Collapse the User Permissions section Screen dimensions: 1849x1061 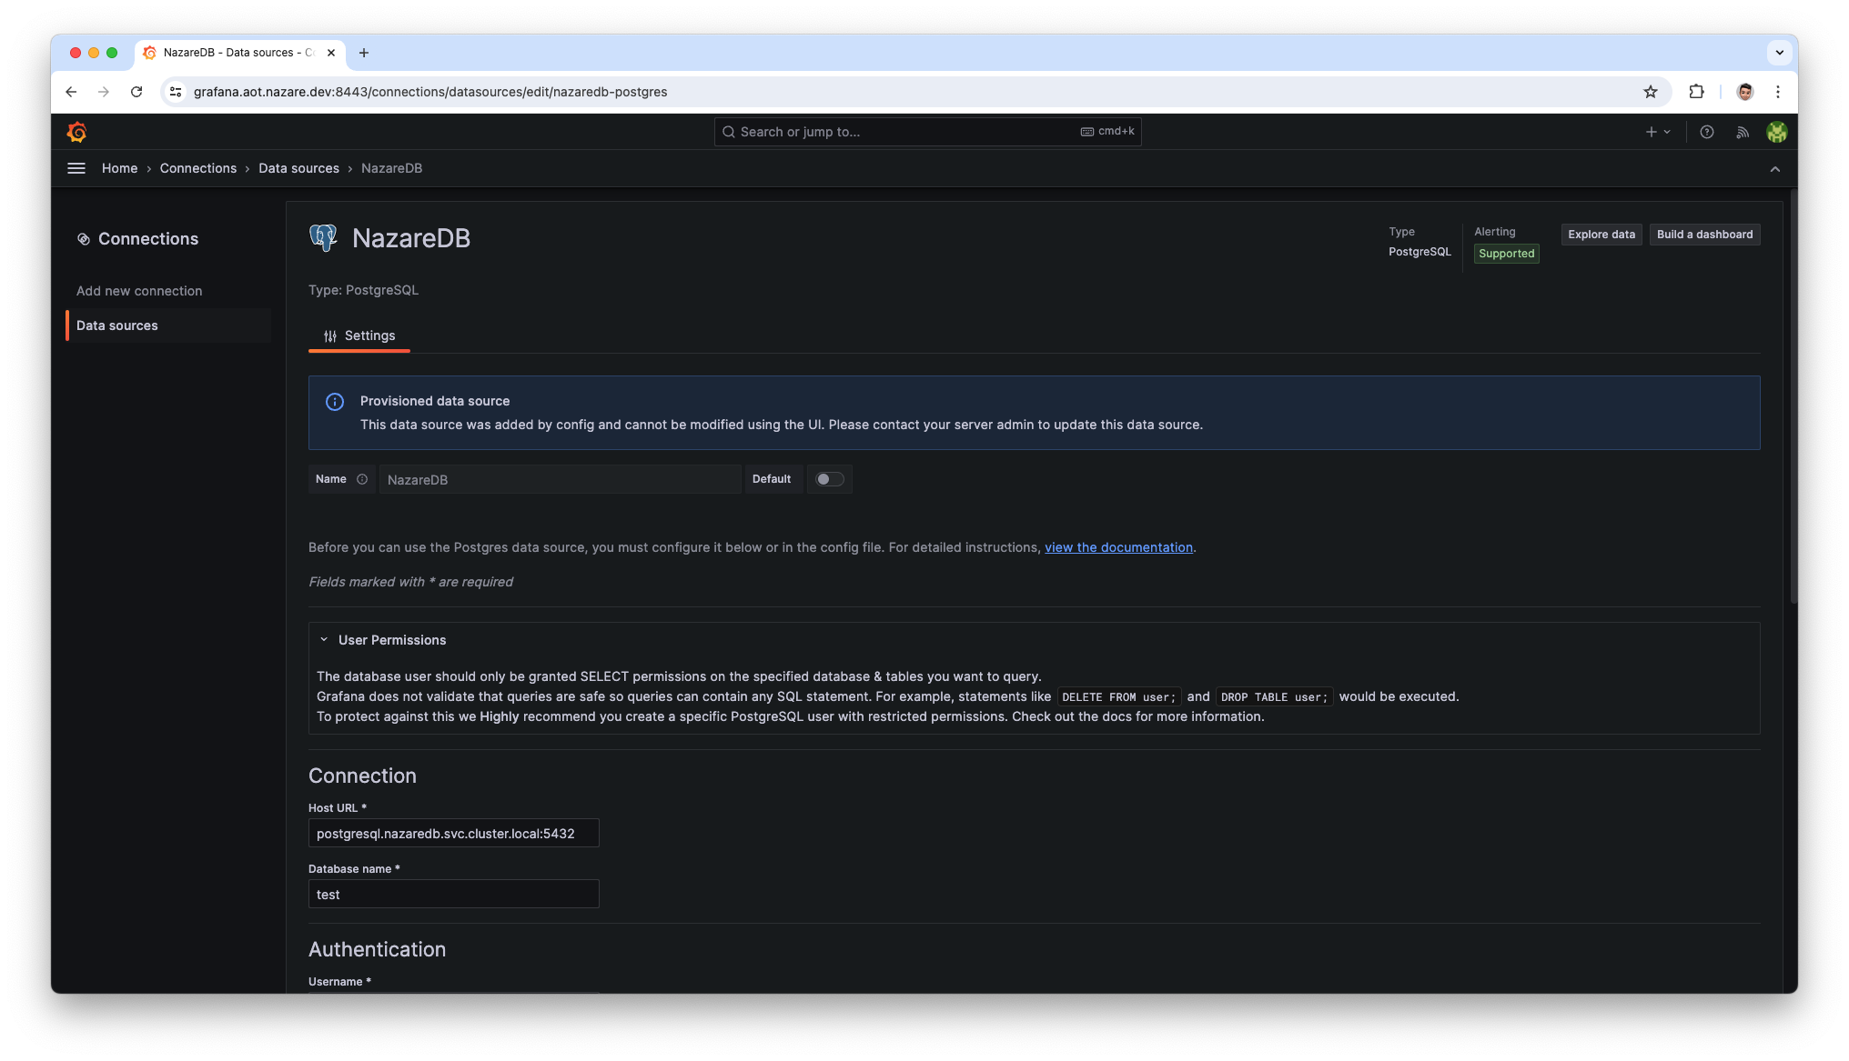pos(324,640)
